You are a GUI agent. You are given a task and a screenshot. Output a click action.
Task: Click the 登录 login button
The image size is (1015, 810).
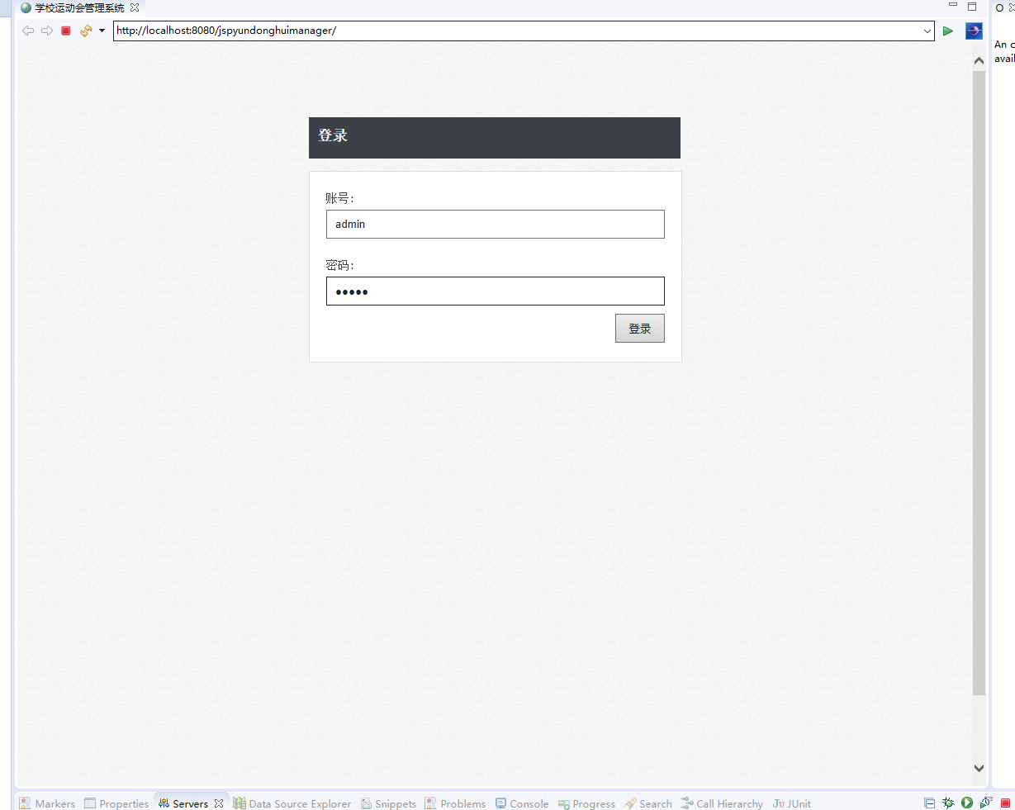(x=640, y=328)
